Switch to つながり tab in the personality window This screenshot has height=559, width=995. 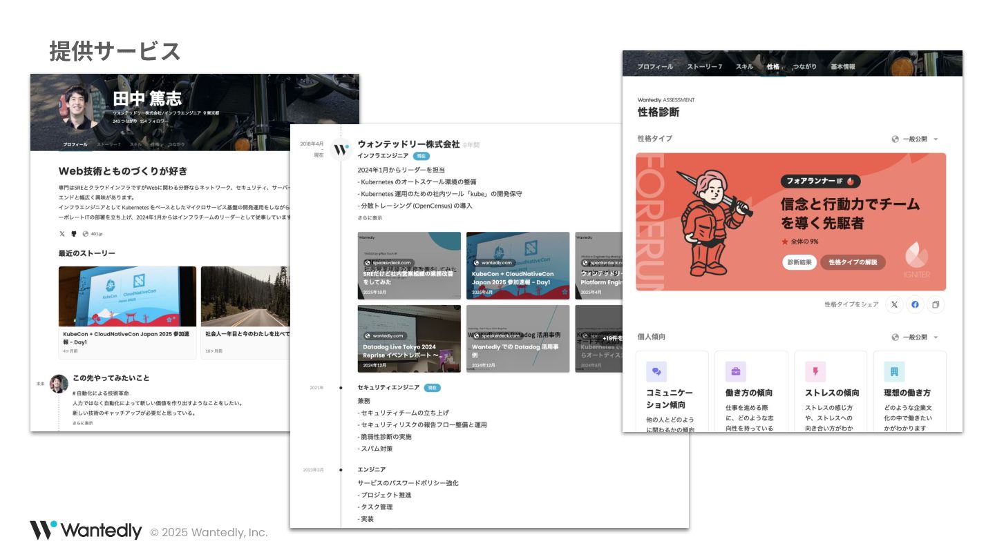pos(805,67)
